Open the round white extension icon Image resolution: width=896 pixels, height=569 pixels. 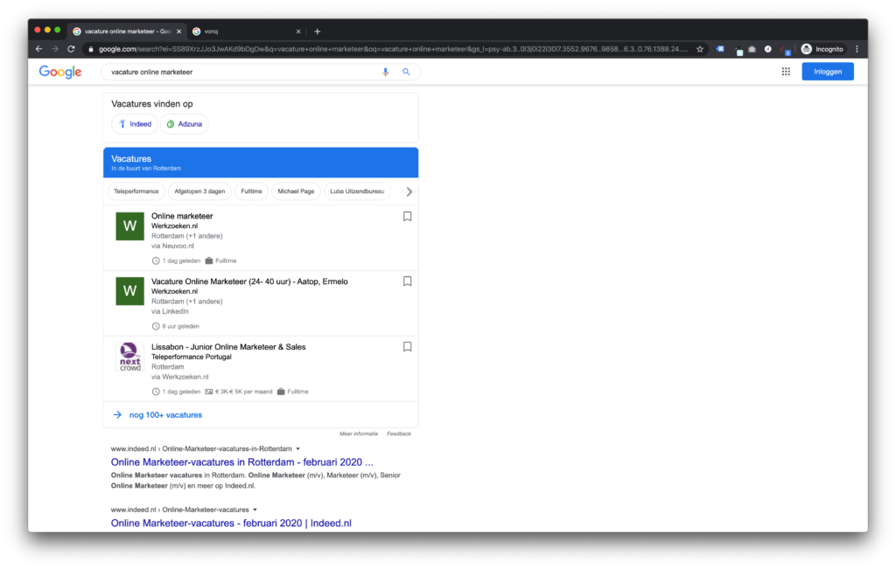click(x=768, y=49)
